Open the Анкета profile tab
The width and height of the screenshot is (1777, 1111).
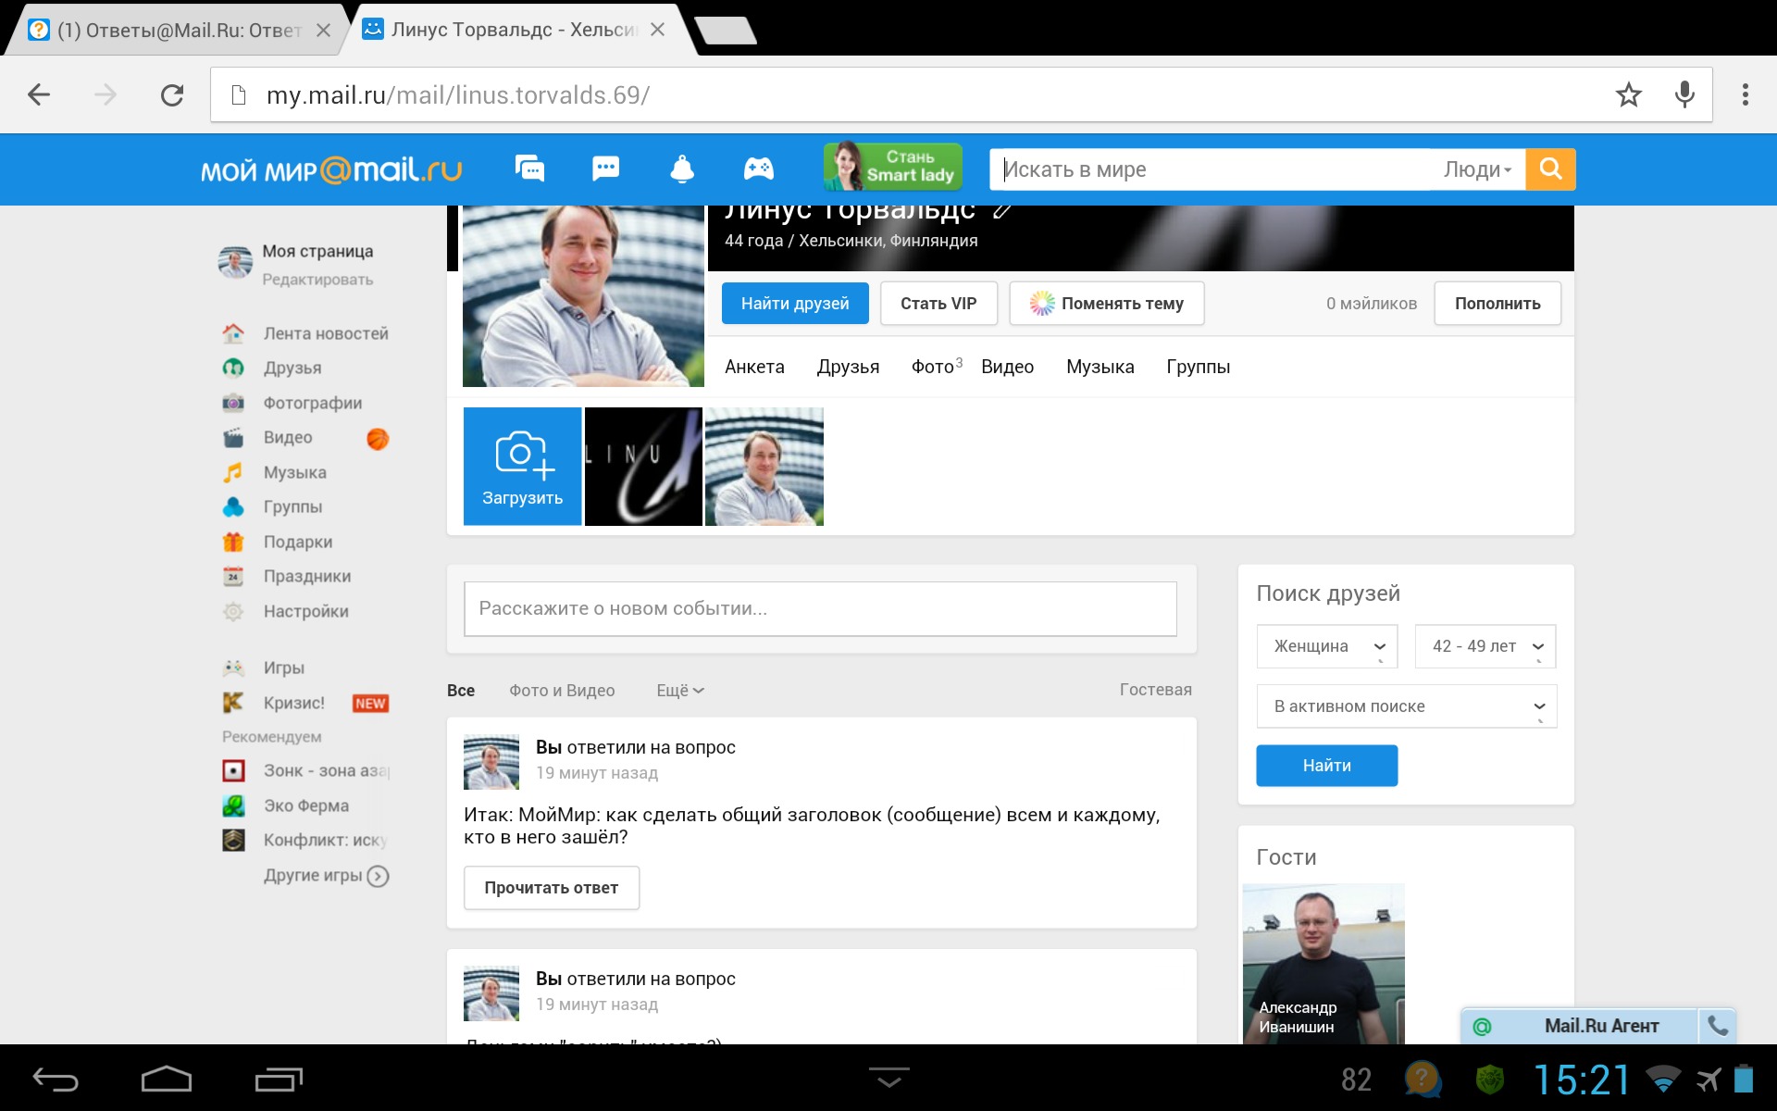tap(754, 367)
